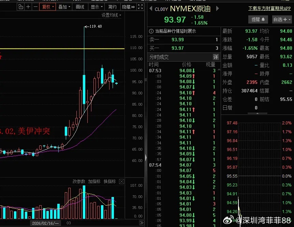Click the lock icon on the chart toolbar
Screen dimensions: 294x227
[20, 6]
